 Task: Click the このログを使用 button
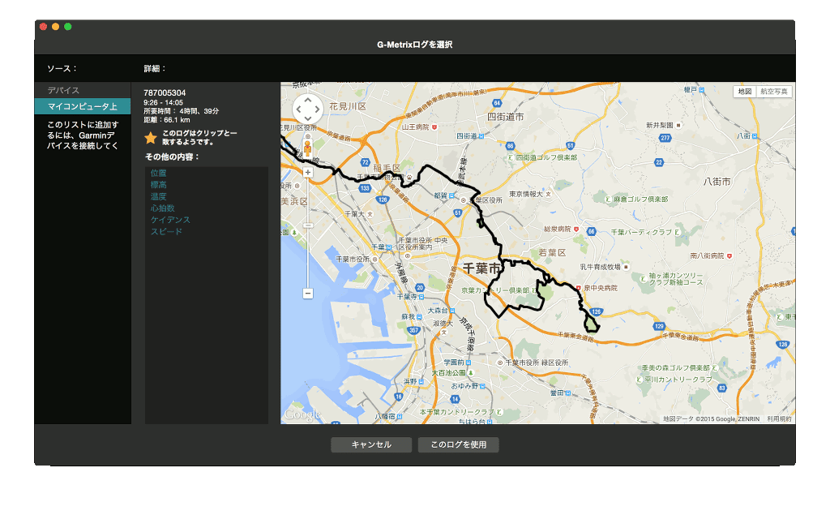[x=459, y=444]
